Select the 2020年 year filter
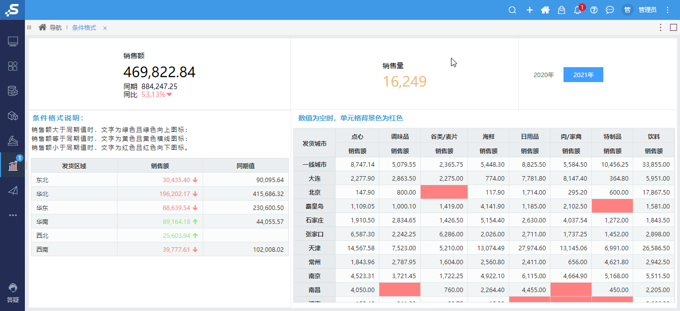This screenshot has width=680, height=311. pyautogui.click(x=543, y=75)
